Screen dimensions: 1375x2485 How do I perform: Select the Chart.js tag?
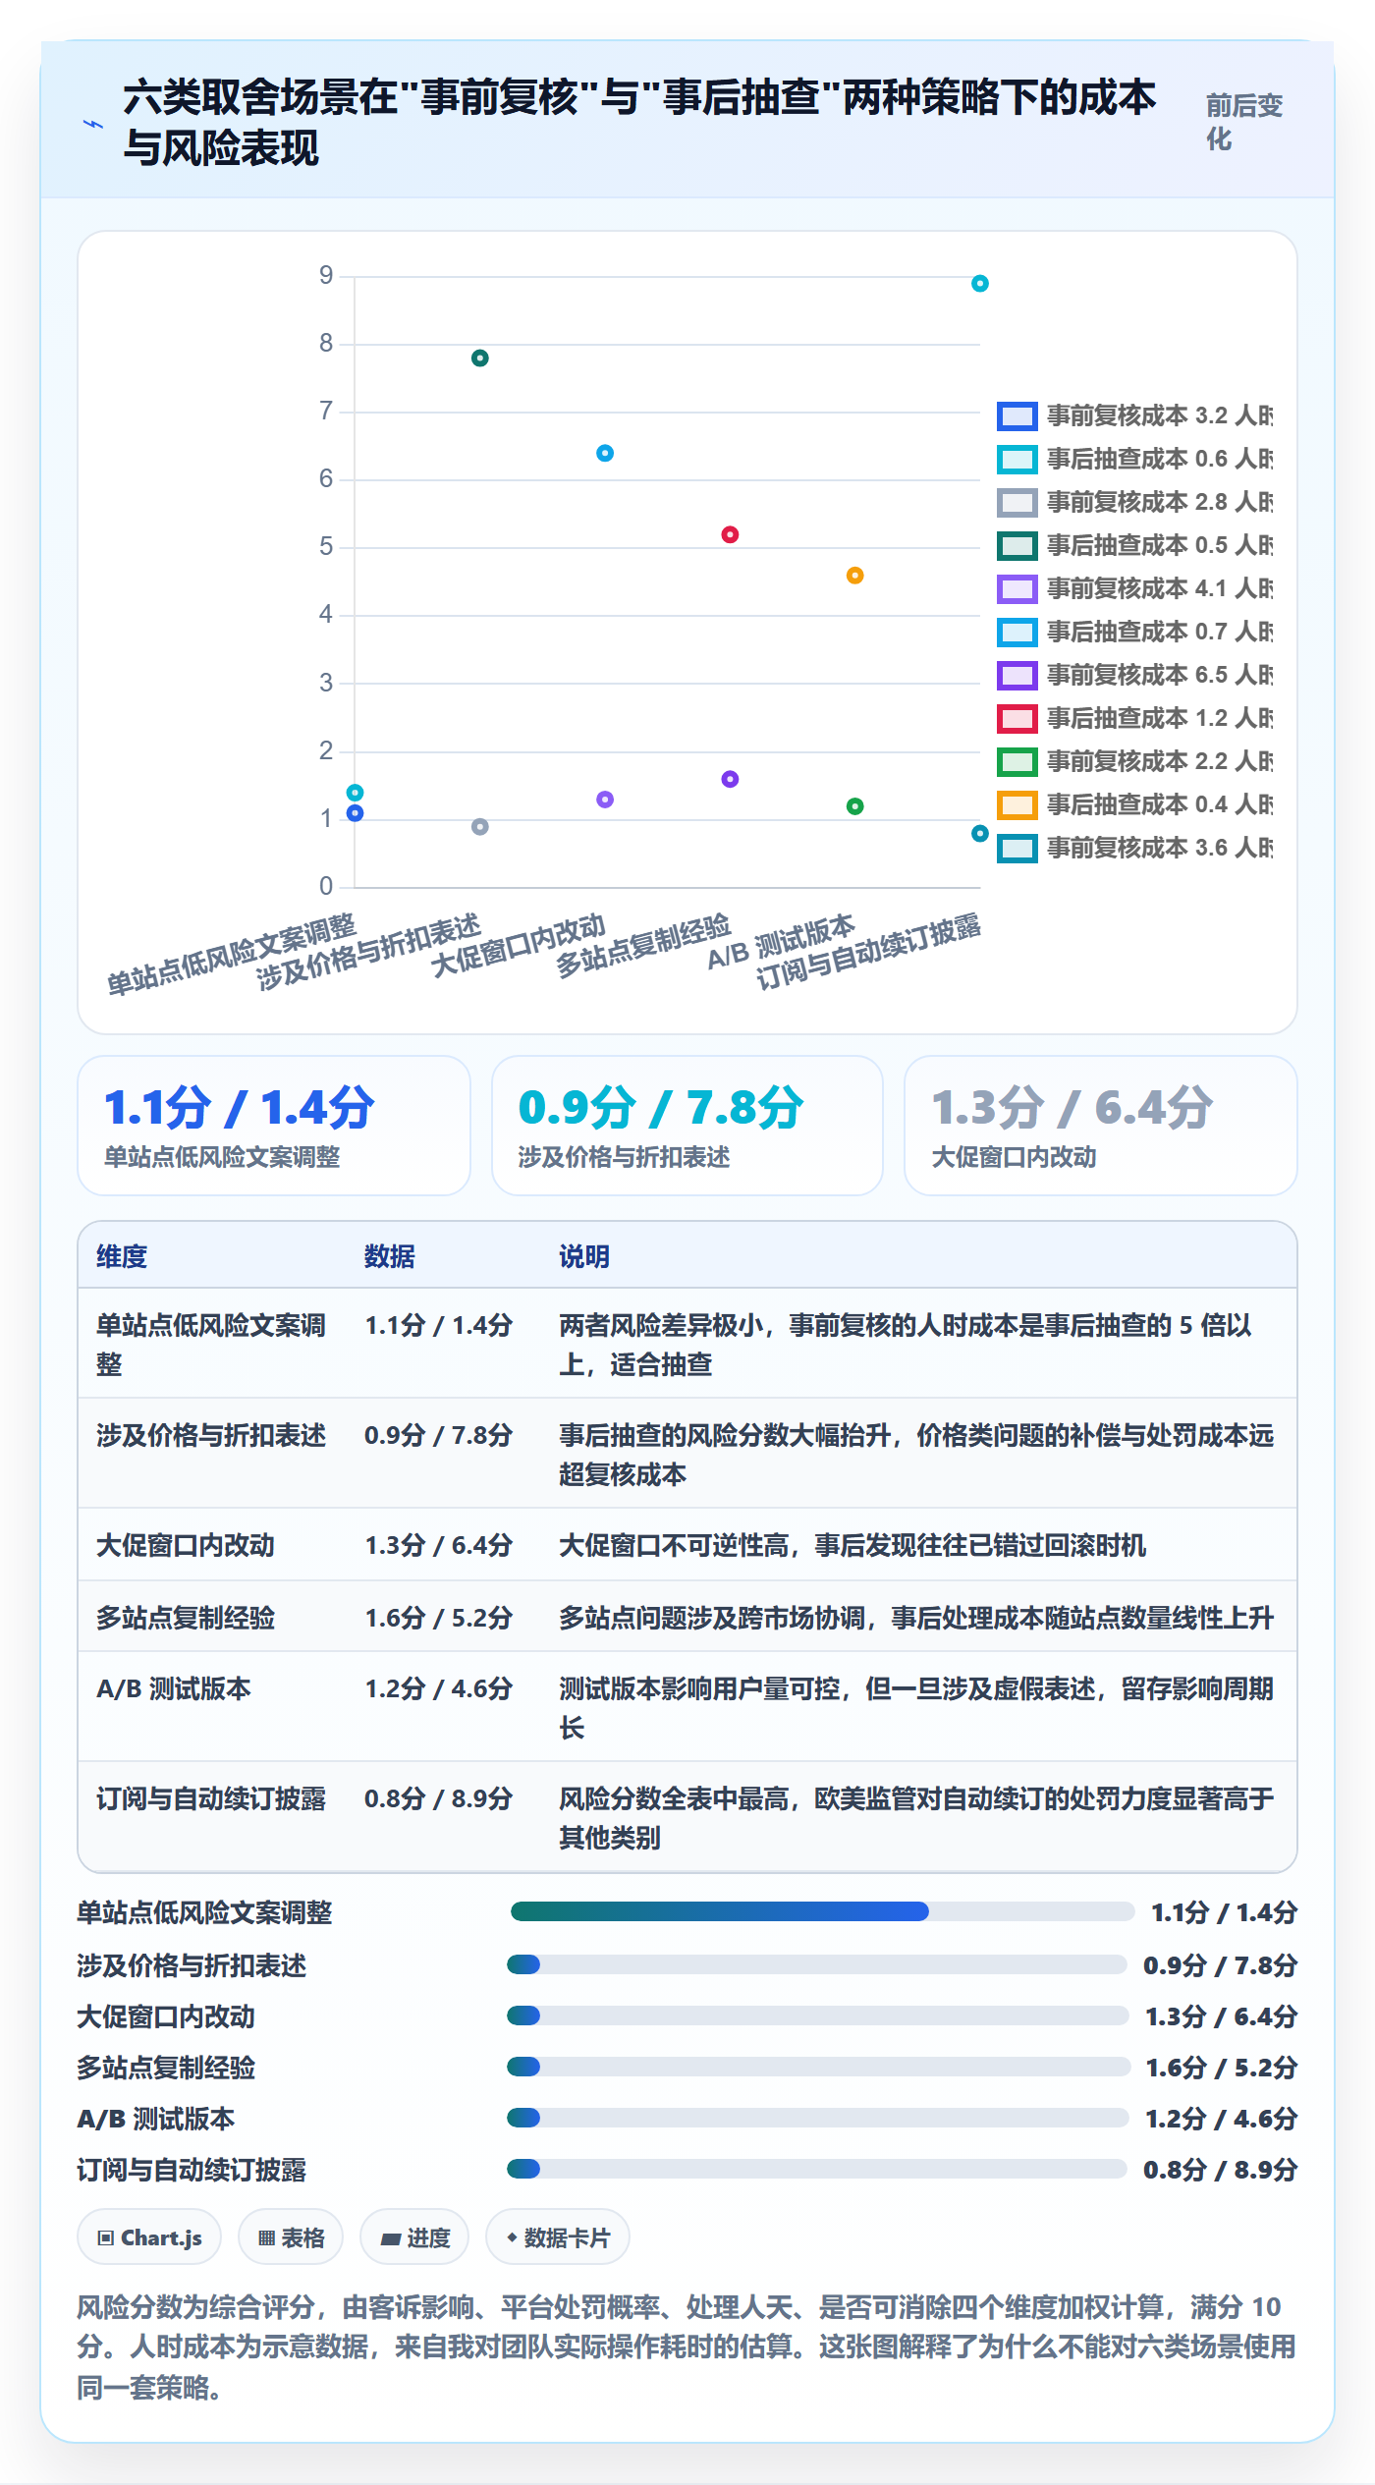[x=149, y=2237]
